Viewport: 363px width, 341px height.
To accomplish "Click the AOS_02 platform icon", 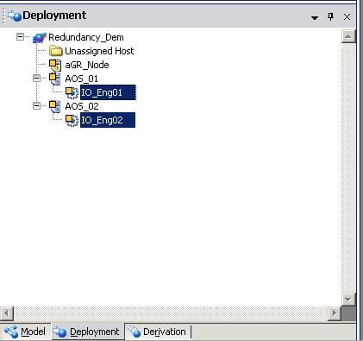I will 54,106.
